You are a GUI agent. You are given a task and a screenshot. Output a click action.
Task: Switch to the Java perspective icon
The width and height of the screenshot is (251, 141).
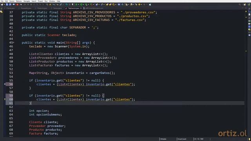(x=249, y=4)
